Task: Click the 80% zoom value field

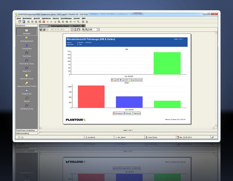Action: click(93, 29)
